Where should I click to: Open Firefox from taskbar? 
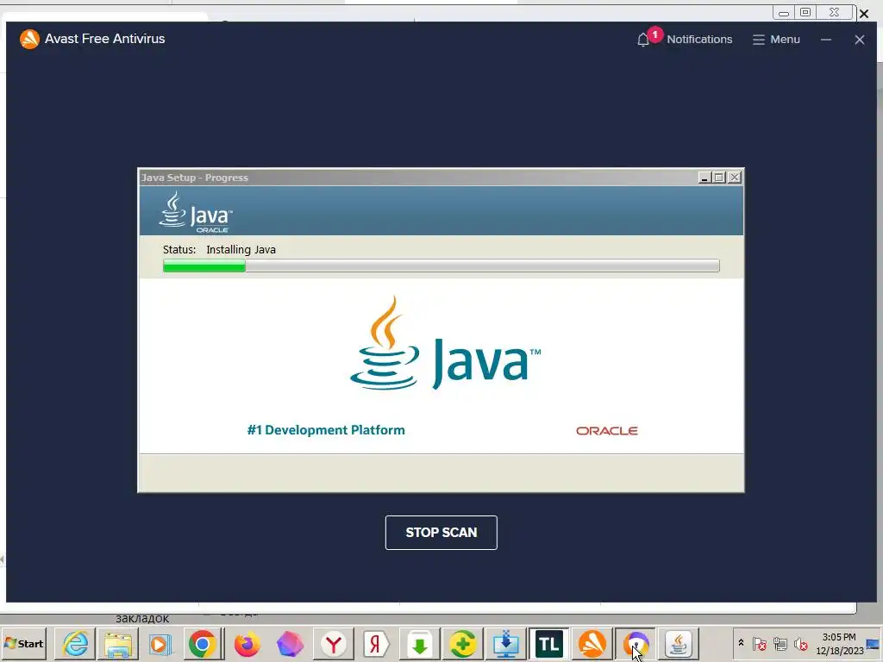coord(247,644)
